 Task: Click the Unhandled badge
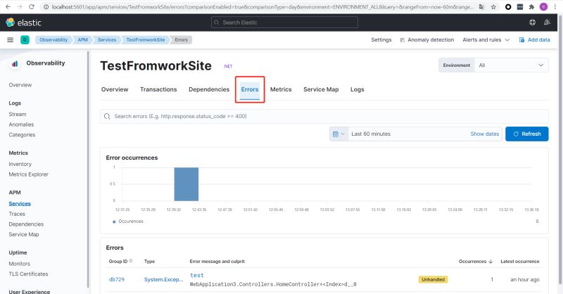click(433, 279)
